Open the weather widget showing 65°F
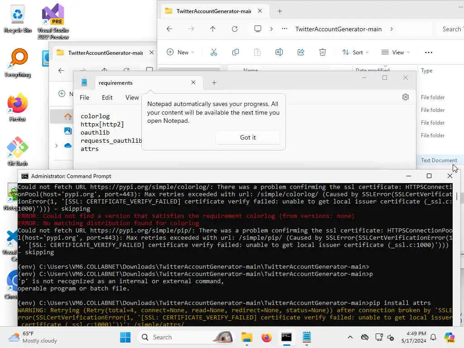Screen dimensions: 464x348 (x=33, y=337)
